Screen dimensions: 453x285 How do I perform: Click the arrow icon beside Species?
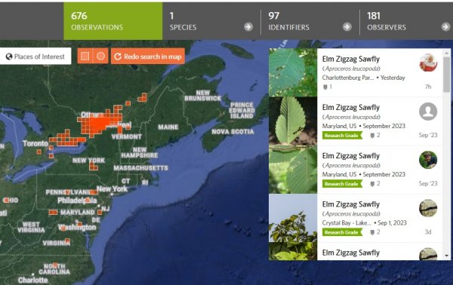(248, 27)
